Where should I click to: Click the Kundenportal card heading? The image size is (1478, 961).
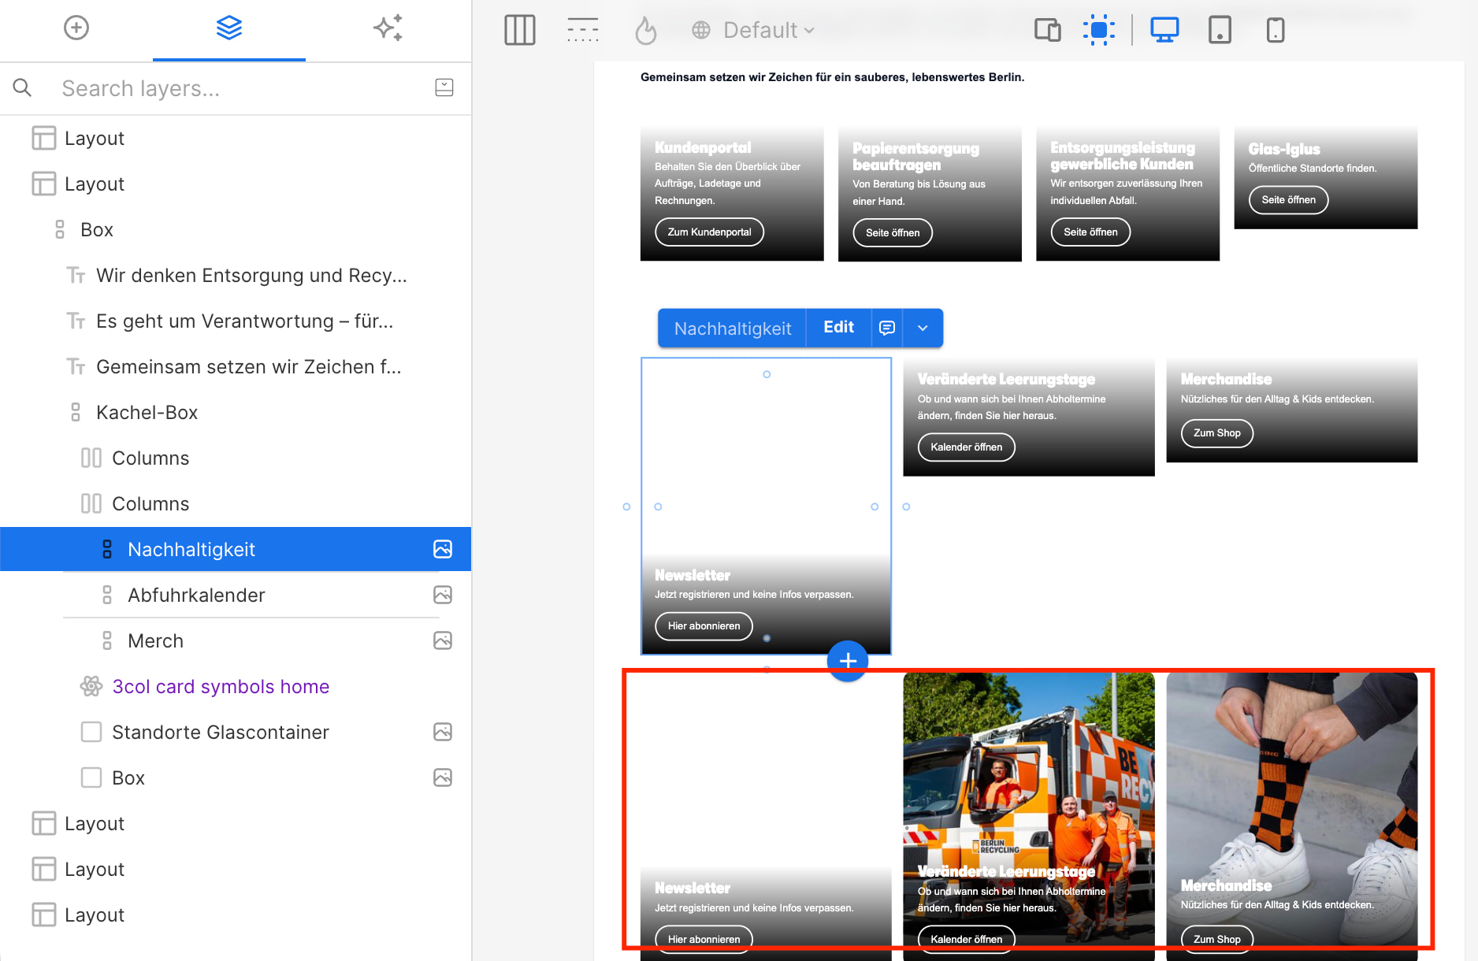click(x=703, y=147)
